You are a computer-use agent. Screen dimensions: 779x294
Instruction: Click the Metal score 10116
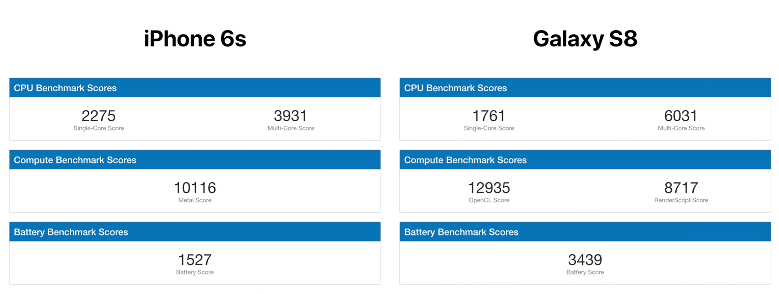pos(195,188)
